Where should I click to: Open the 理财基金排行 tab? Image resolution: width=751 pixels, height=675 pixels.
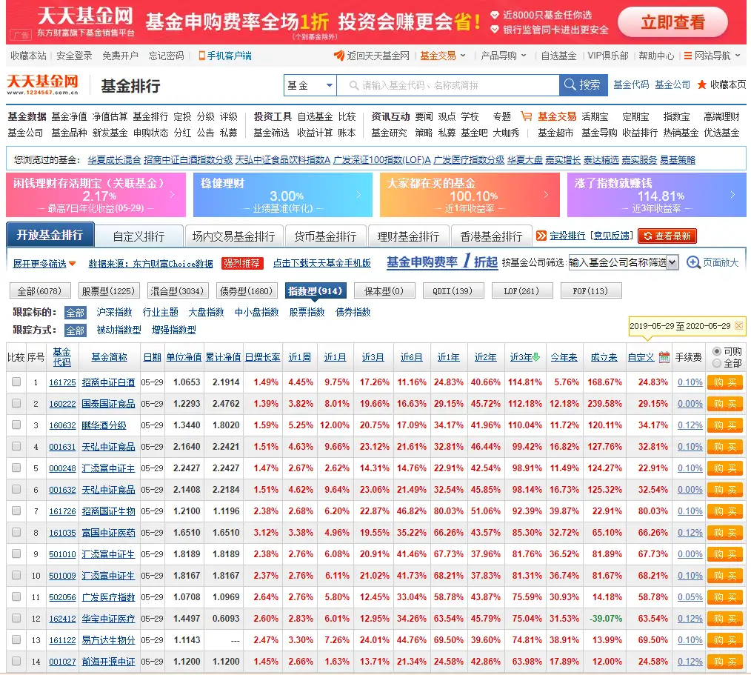[408, 236]
